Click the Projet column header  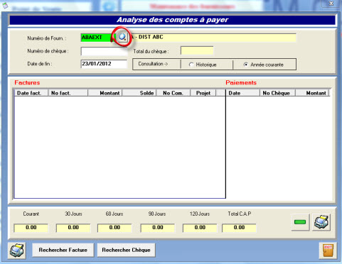click(203, 93)
